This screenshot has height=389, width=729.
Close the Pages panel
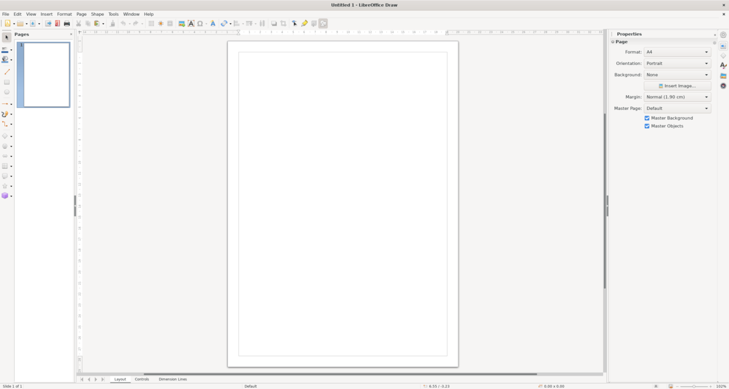[71, 34]
